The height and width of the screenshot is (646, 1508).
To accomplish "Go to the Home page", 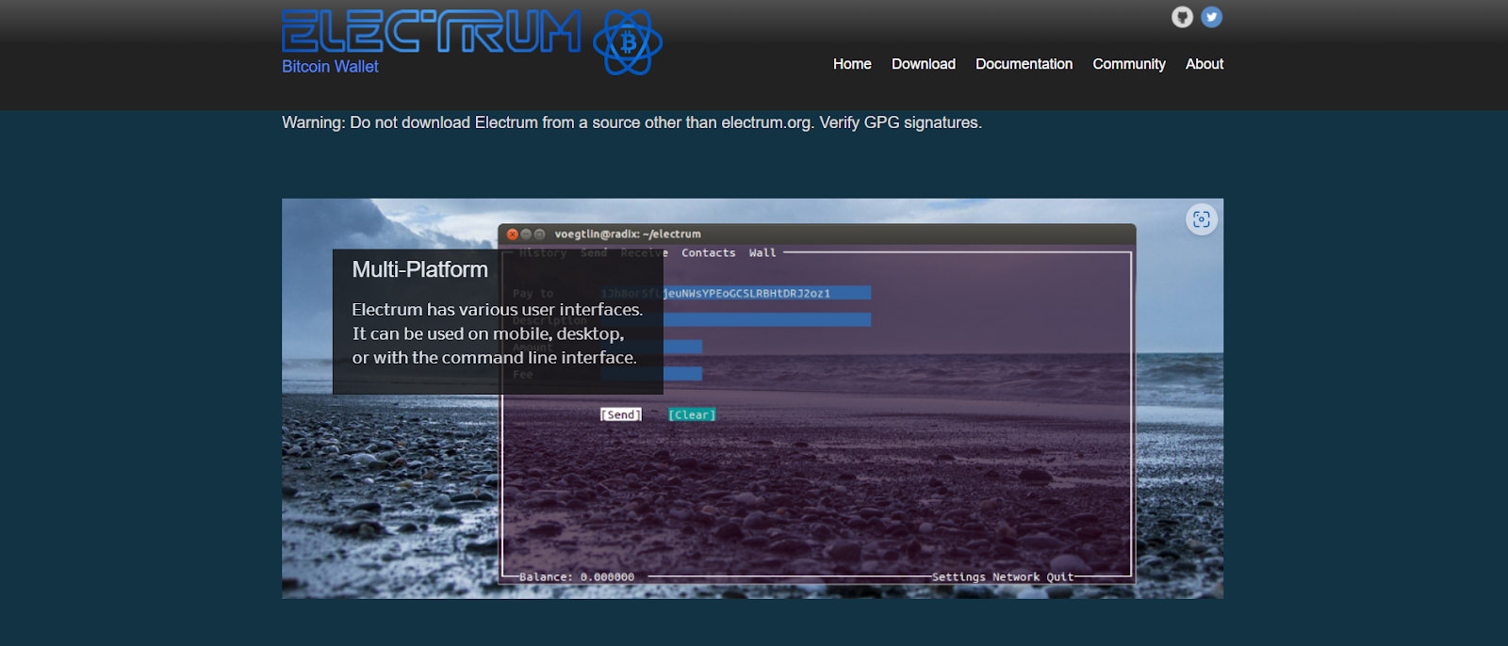I will [852, 64].
